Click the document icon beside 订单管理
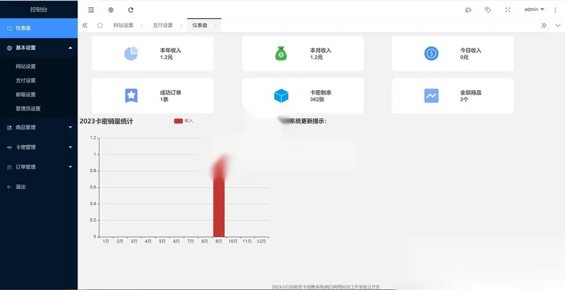 tap(10, 167)
